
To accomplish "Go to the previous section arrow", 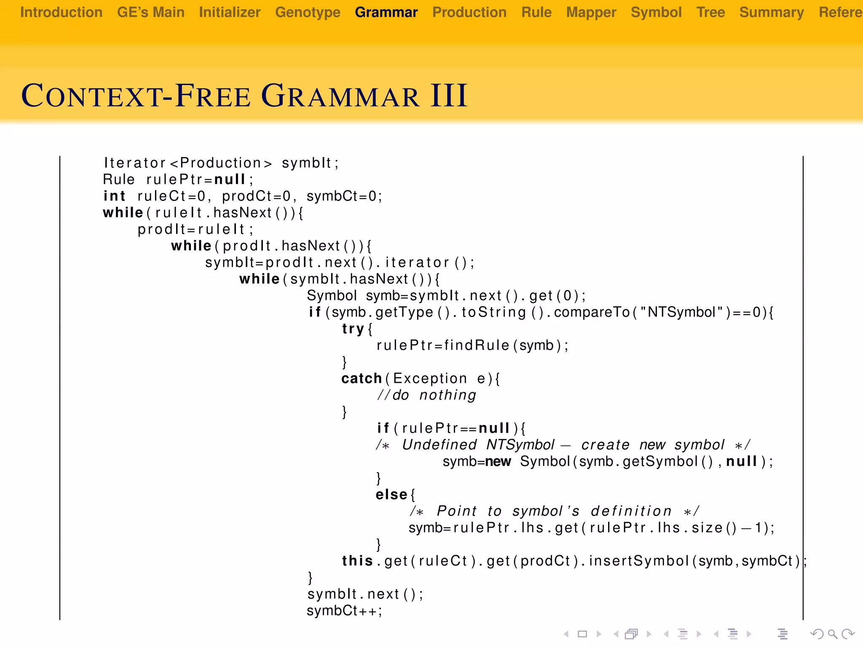I will pos(716,634).
